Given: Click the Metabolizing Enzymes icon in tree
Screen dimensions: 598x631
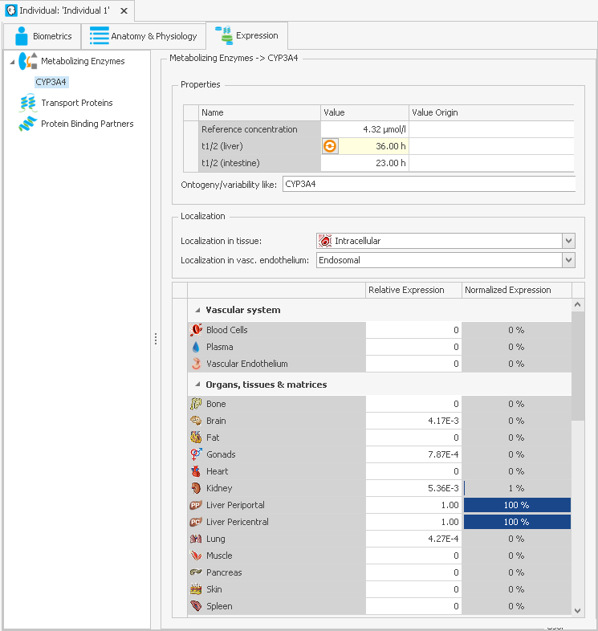Looking at the screenshot, I should (29, 61).
